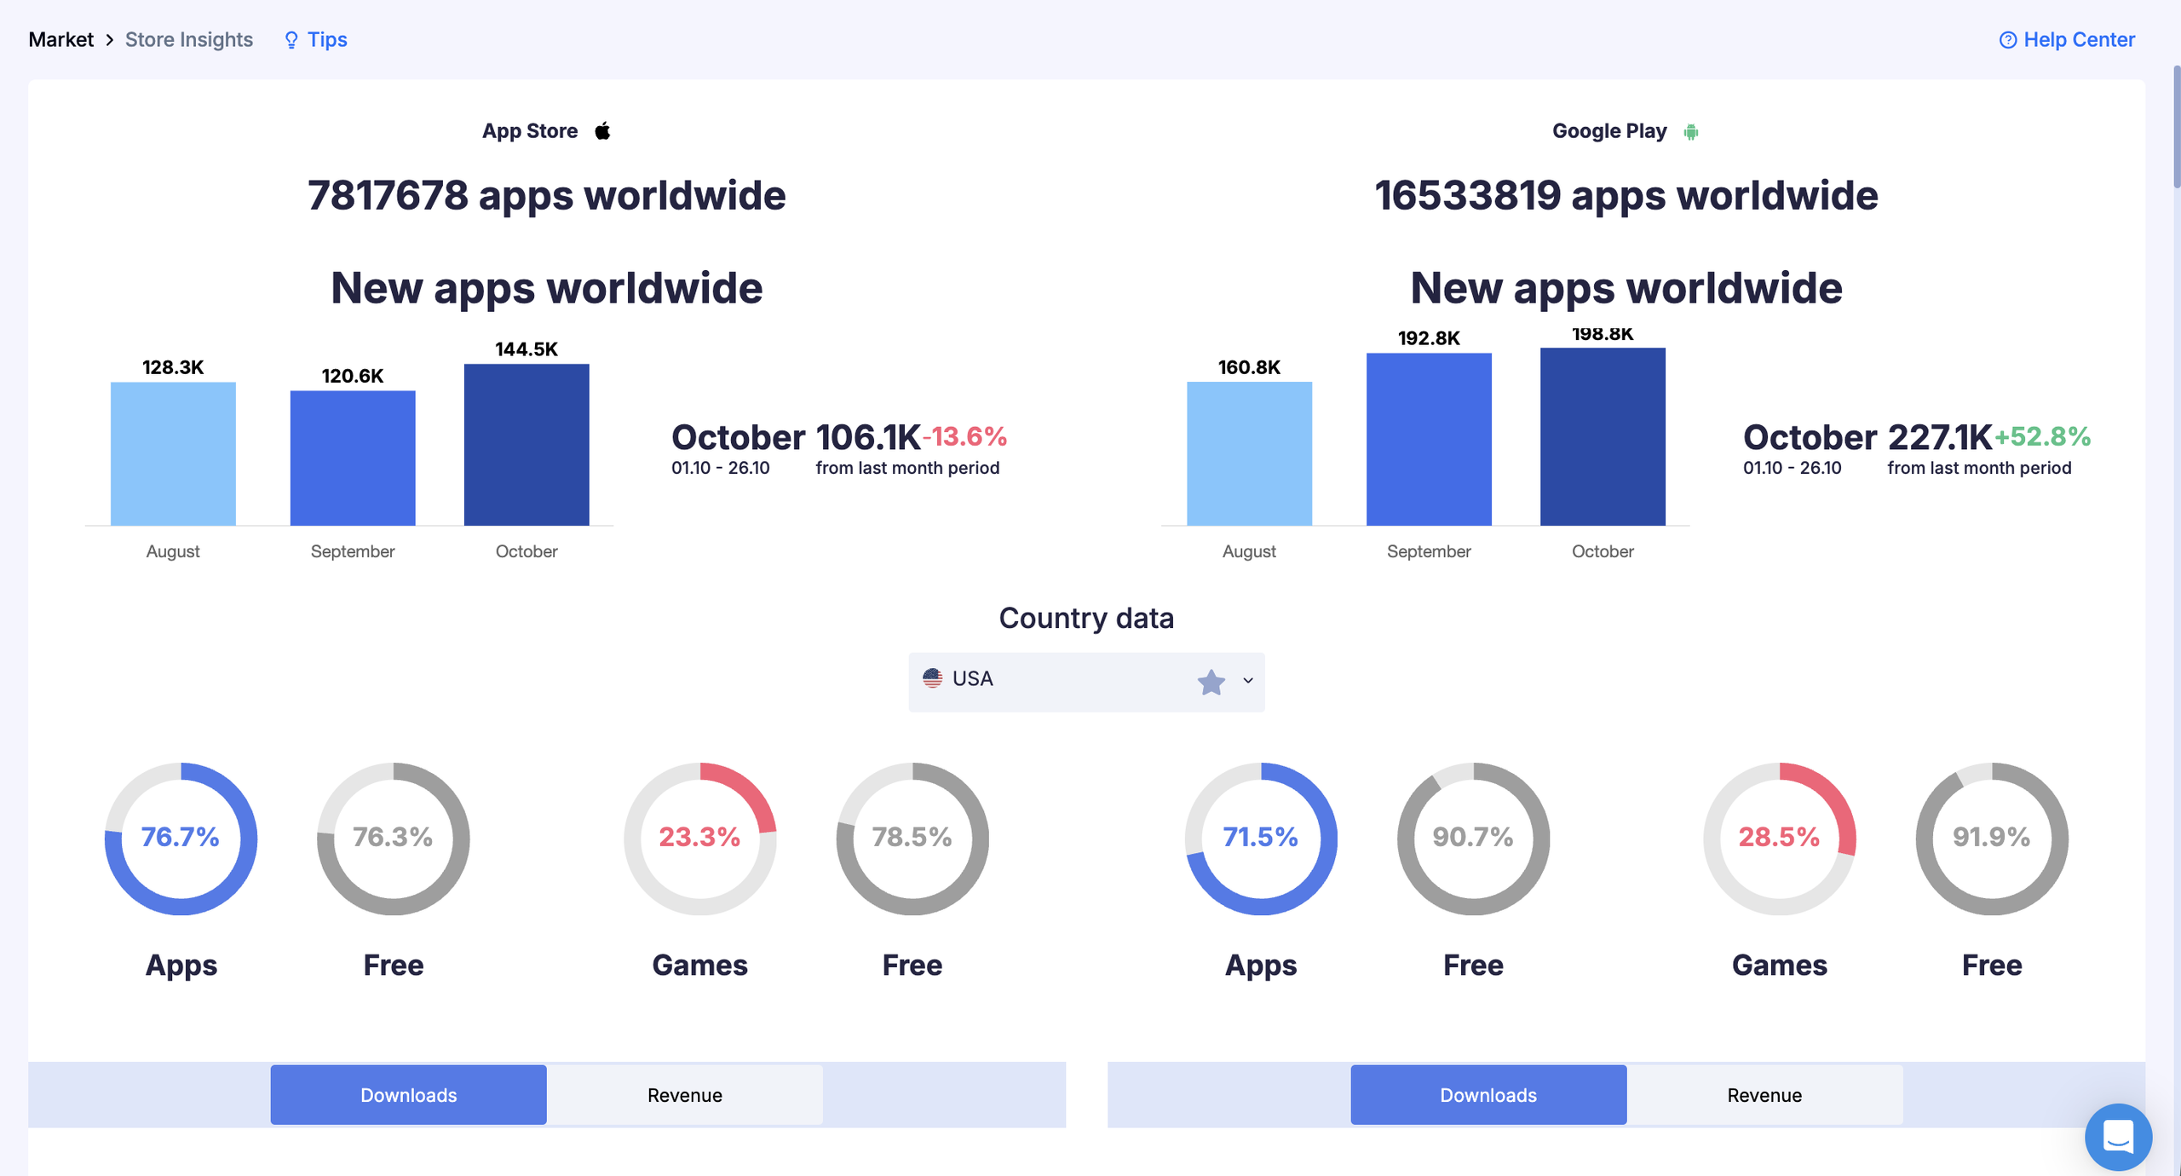
Task: Click the Help Center question mark icon
Action: point(2008,40)
